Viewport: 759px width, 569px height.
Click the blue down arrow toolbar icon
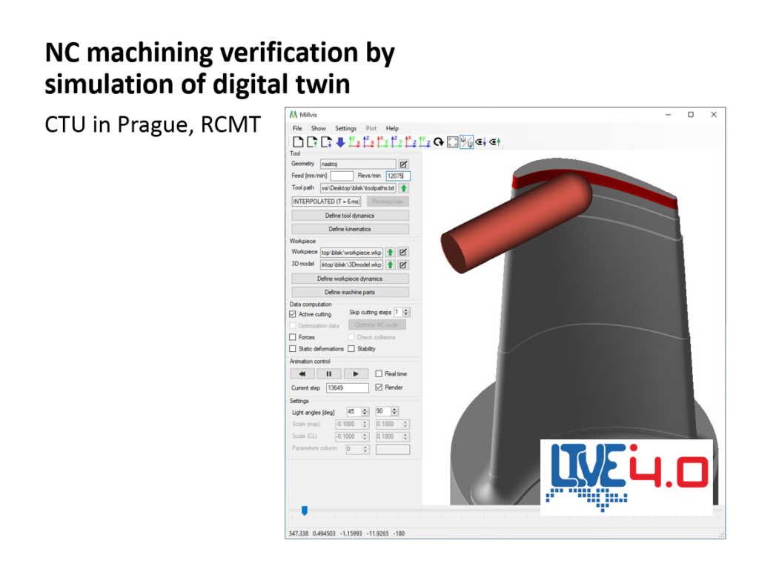(x=340, y=142)
